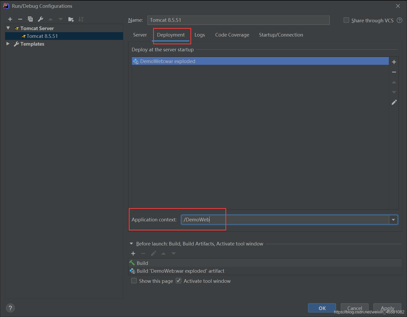Toggle Share through VCS checkbox

coord(346,20)
